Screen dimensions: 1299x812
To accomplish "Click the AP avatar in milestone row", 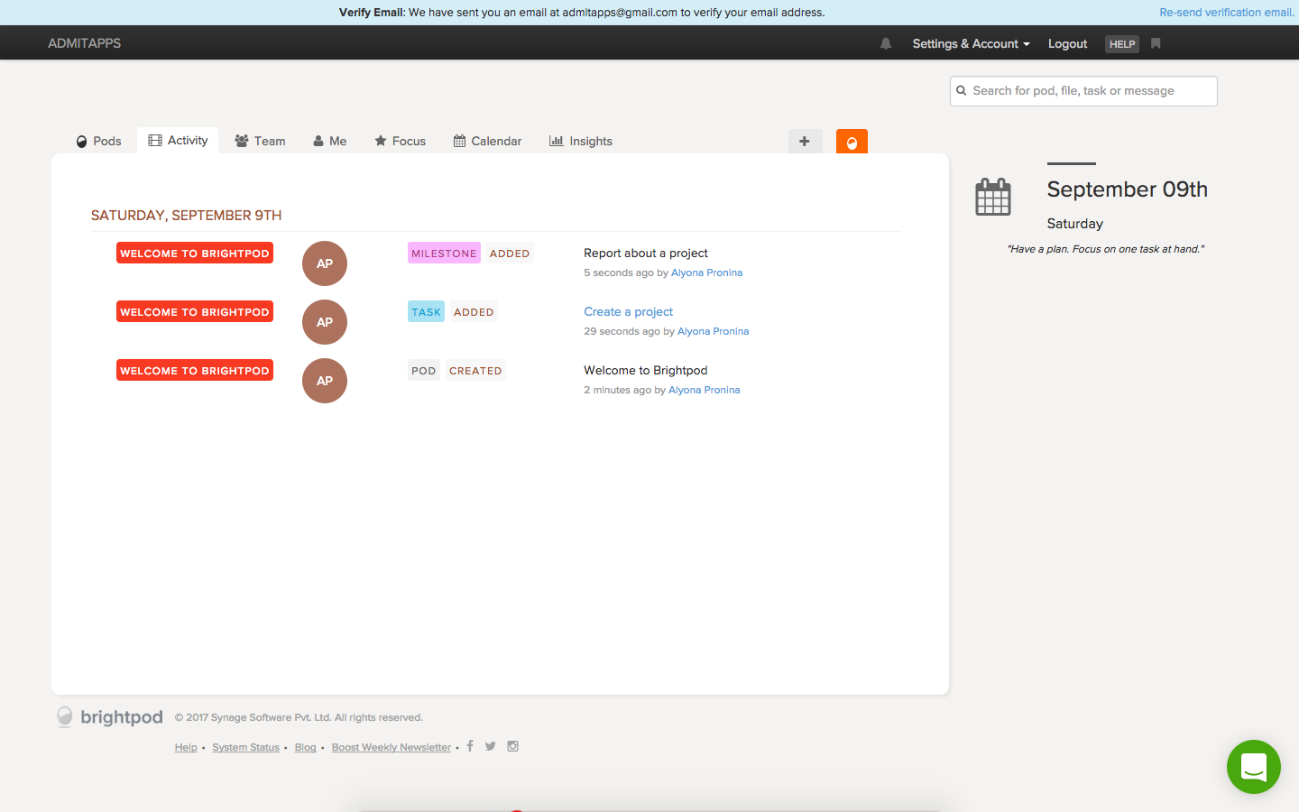I will click(x=325, y=263).
